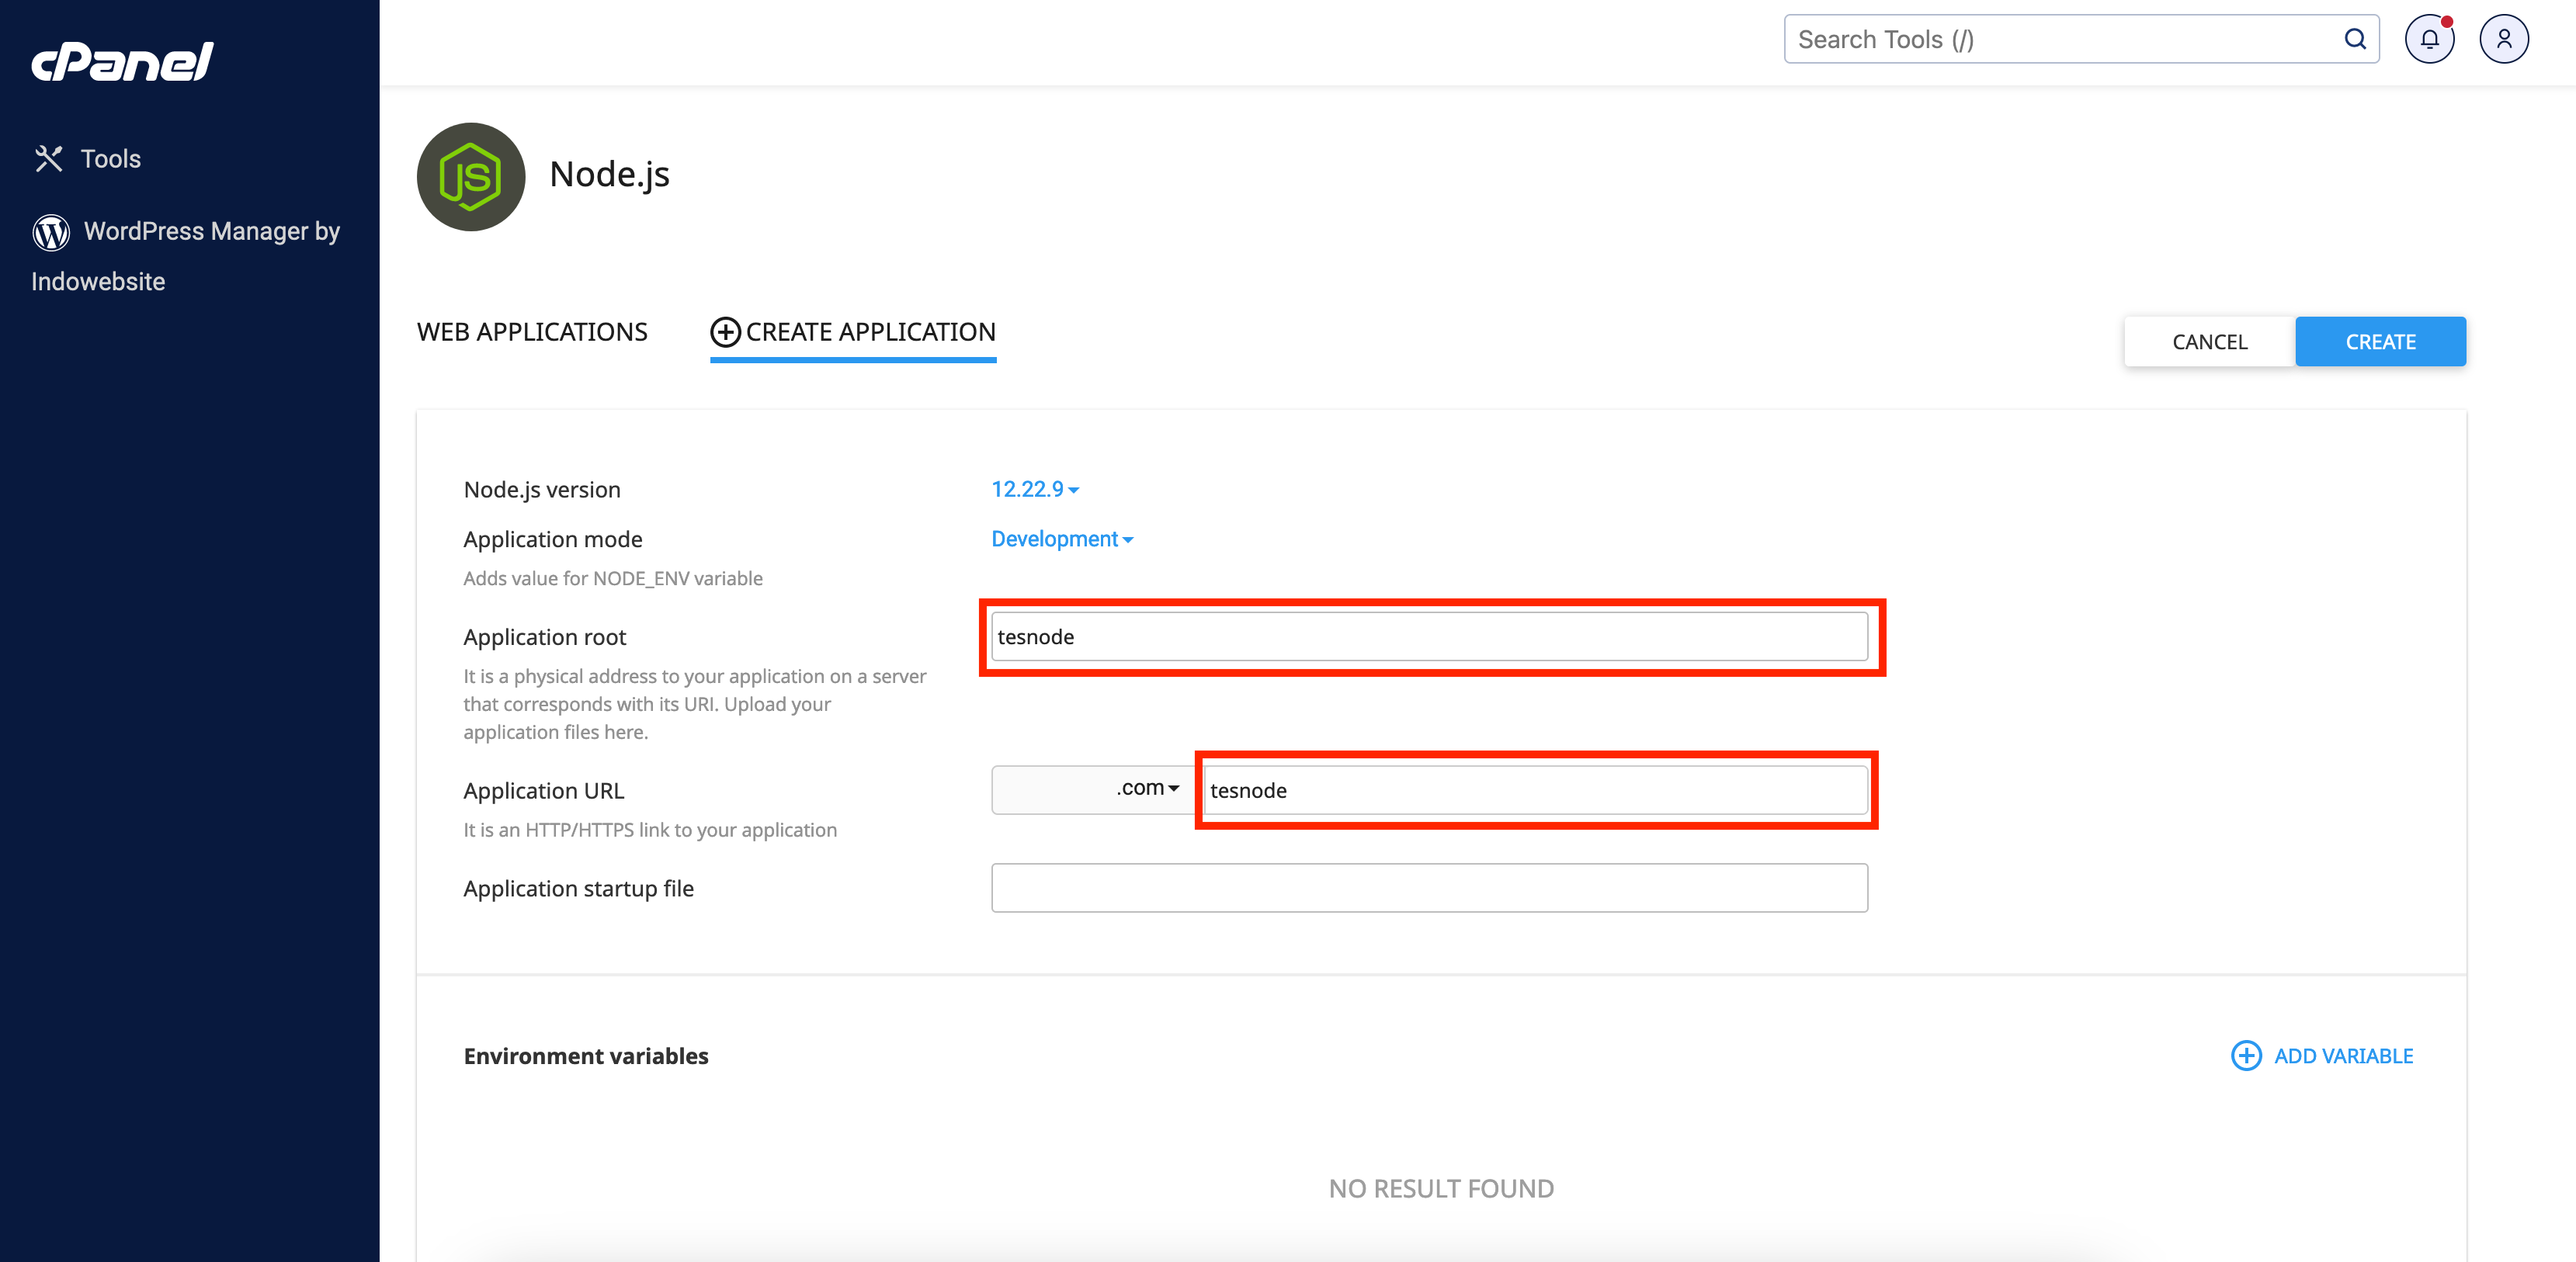Click the Create Application plus circle icon
Screen dimensions: 2576x1262
coord(725,332)
